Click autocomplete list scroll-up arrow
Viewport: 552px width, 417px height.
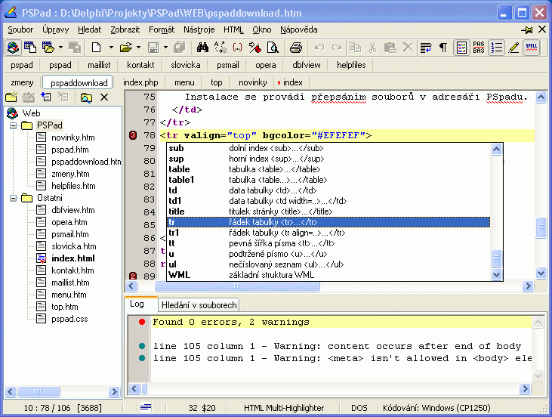[496, 150]
